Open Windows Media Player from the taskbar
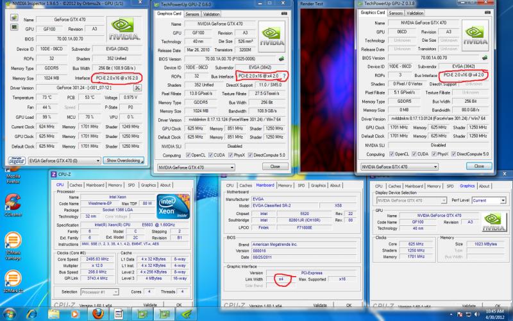 click(75, 314)
